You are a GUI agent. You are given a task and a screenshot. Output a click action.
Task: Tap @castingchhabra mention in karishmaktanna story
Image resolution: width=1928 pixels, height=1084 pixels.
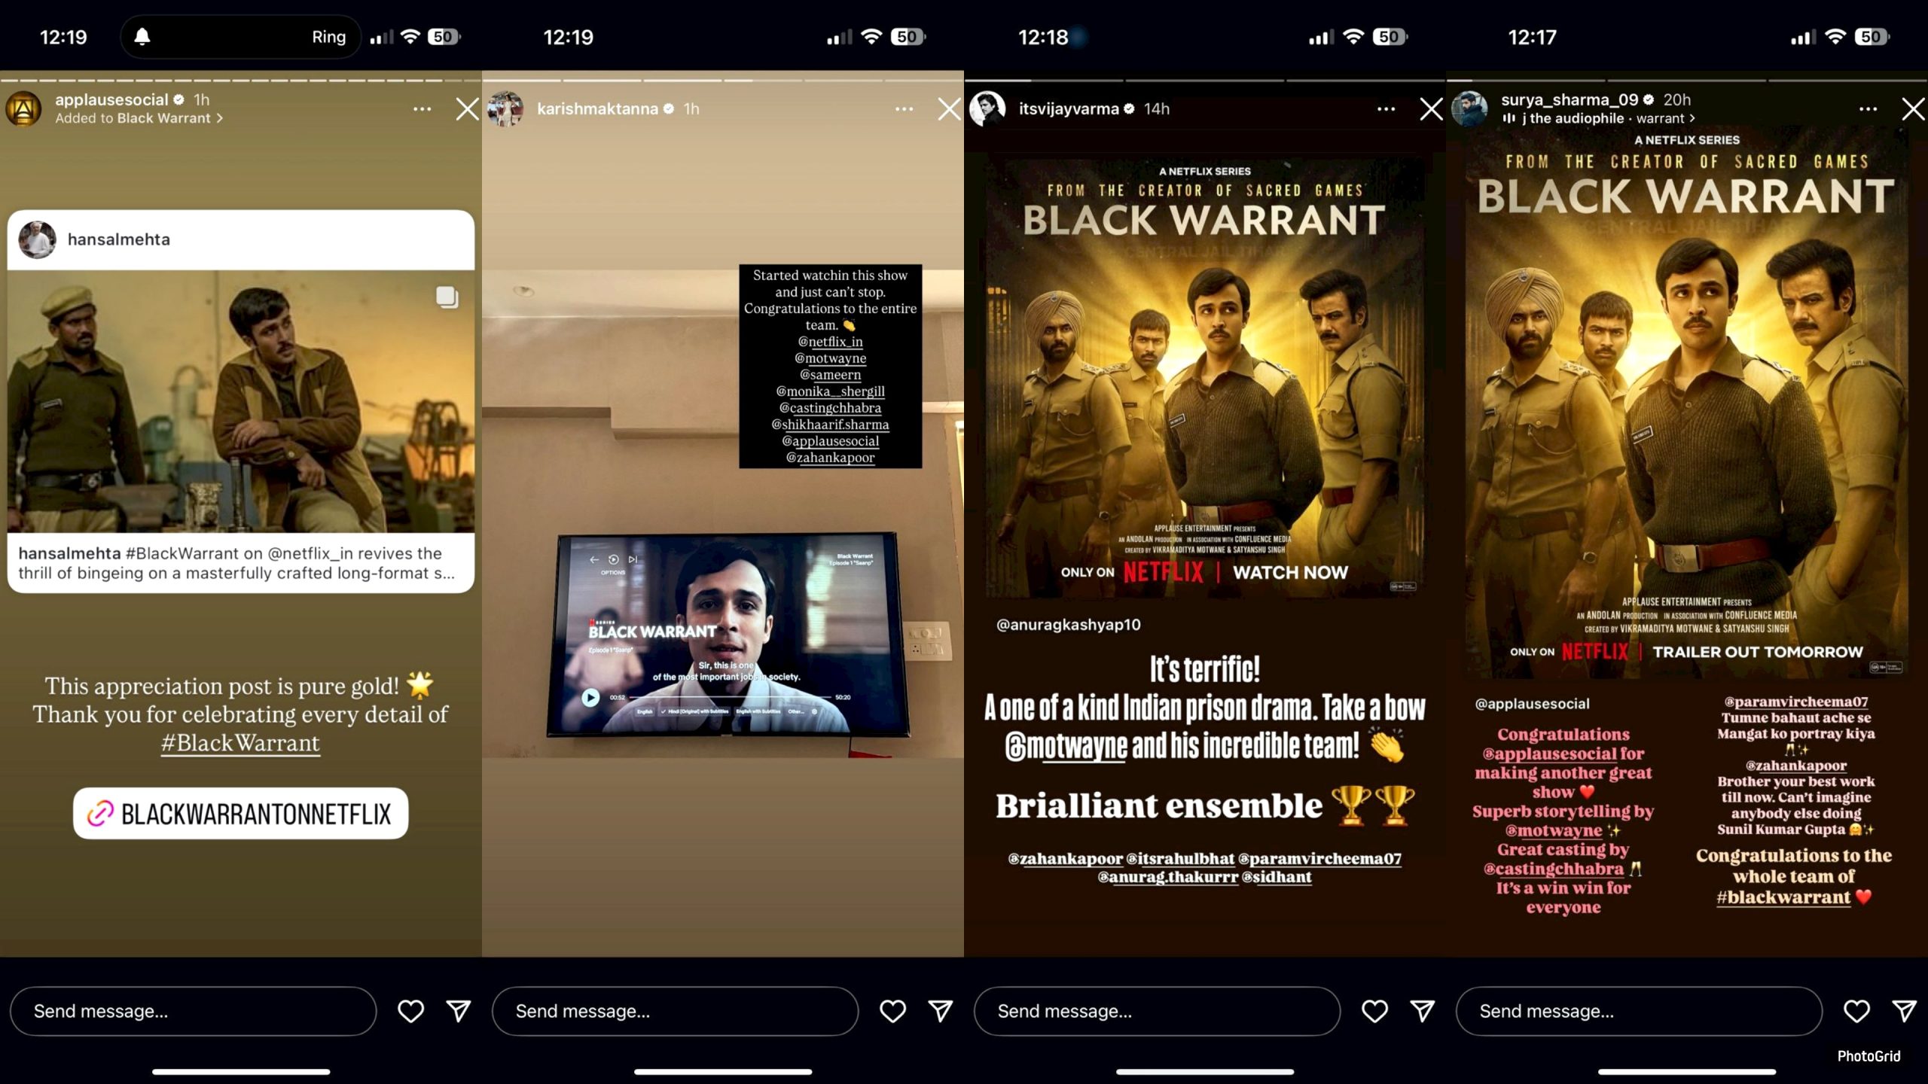(830, 408)
